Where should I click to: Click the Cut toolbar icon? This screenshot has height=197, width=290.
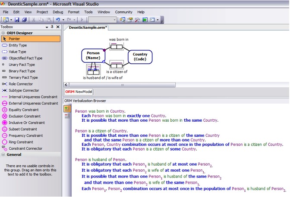pyautogui.click(x=34, y=20)
